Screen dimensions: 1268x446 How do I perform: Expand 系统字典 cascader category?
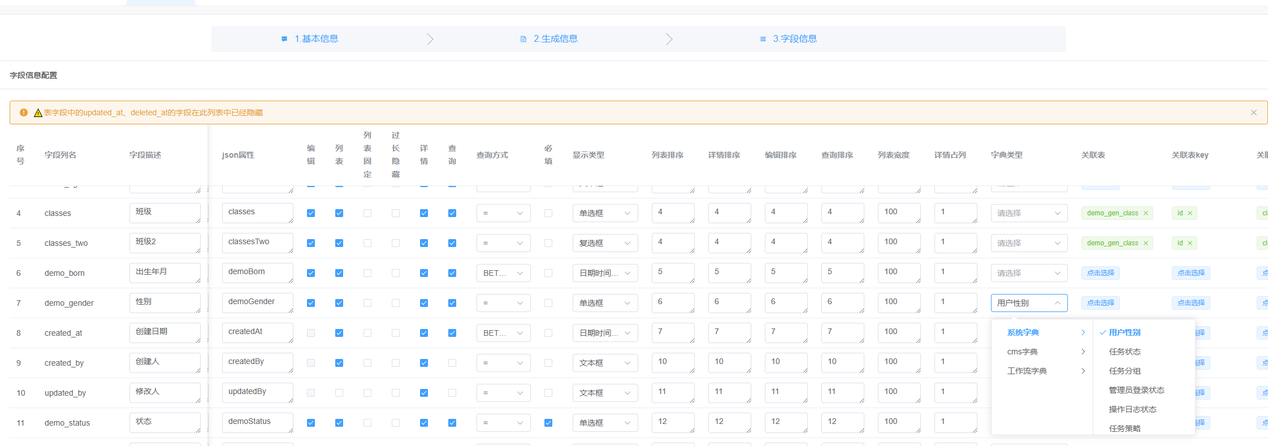pyautogui.click(x=1042, y=332)
